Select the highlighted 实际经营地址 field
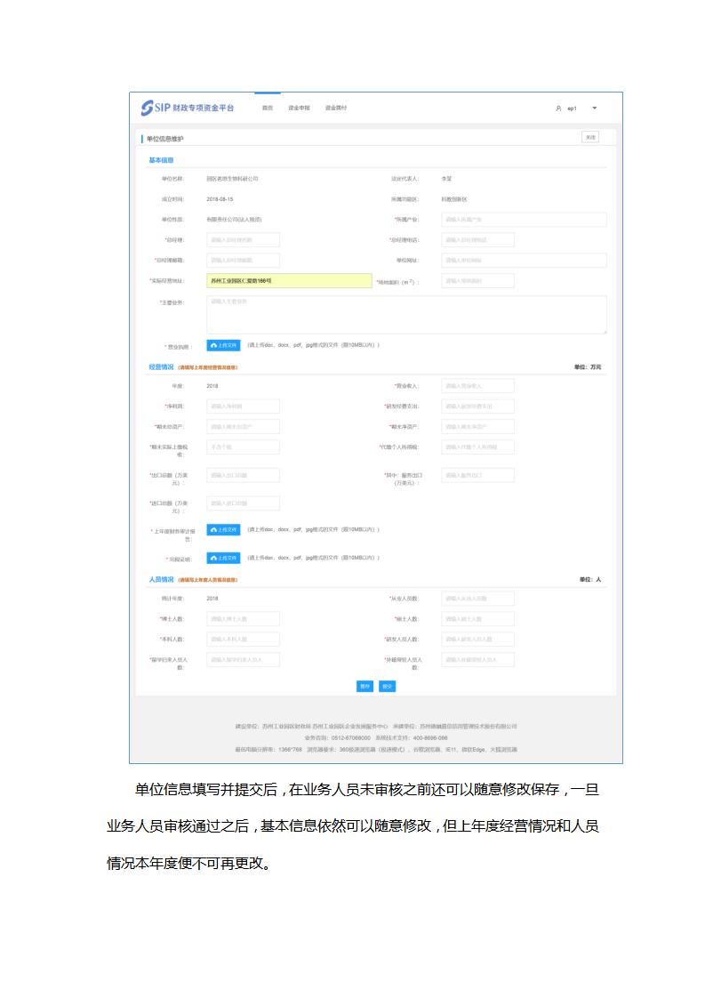This screenshot has width=705, height=998. [289, 281]
